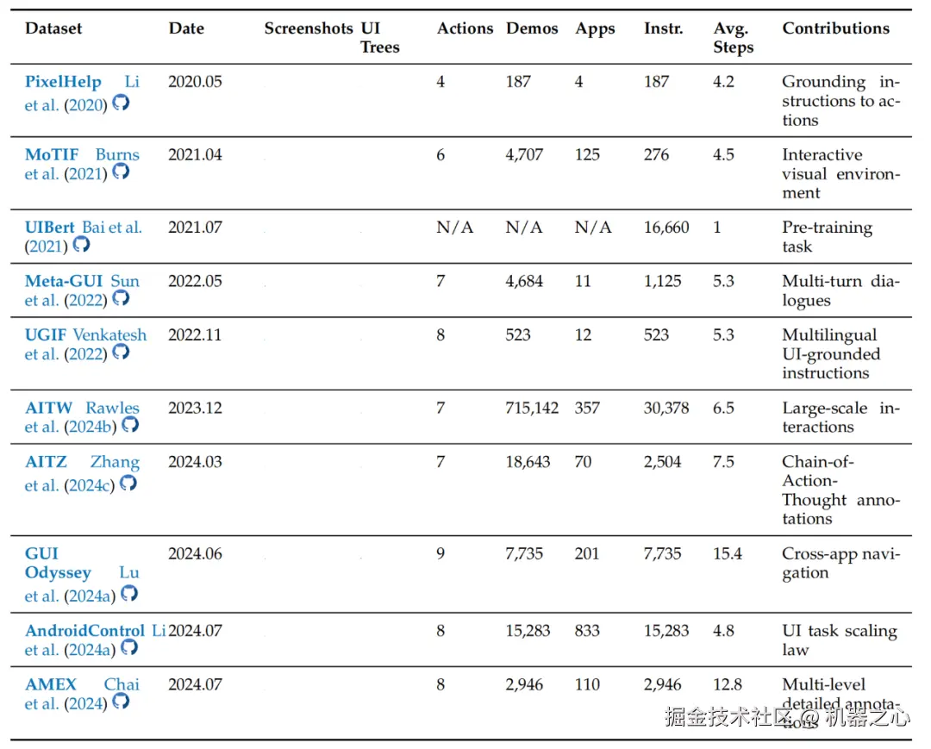The height and width of the screenshot is (749, 931).
Task: Open the AITZ GitHub repository icon
Action: click(x=128, y=484)
